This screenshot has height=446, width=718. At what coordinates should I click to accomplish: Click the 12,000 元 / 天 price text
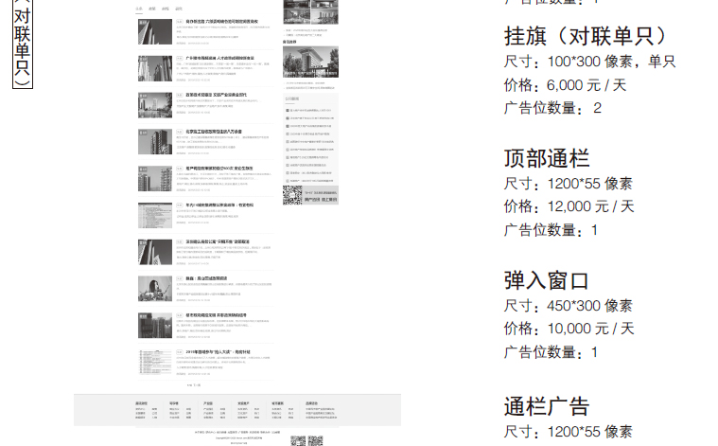[590, 205]
